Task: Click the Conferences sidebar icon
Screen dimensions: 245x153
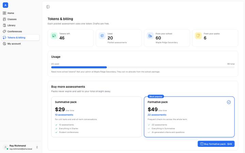Action: click(4, 31)
